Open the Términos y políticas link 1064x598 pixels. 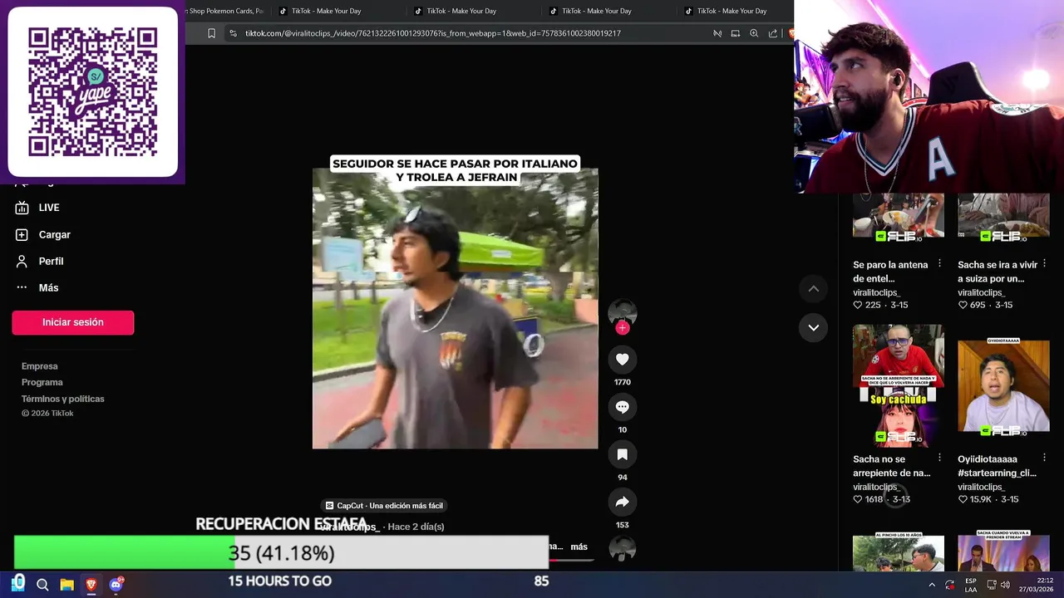tap(63, 399)
